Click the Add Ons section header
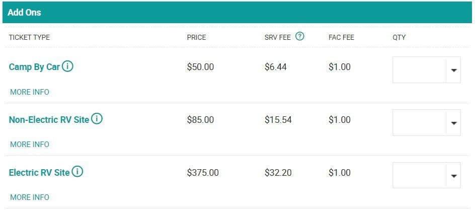 click(237, 13)
